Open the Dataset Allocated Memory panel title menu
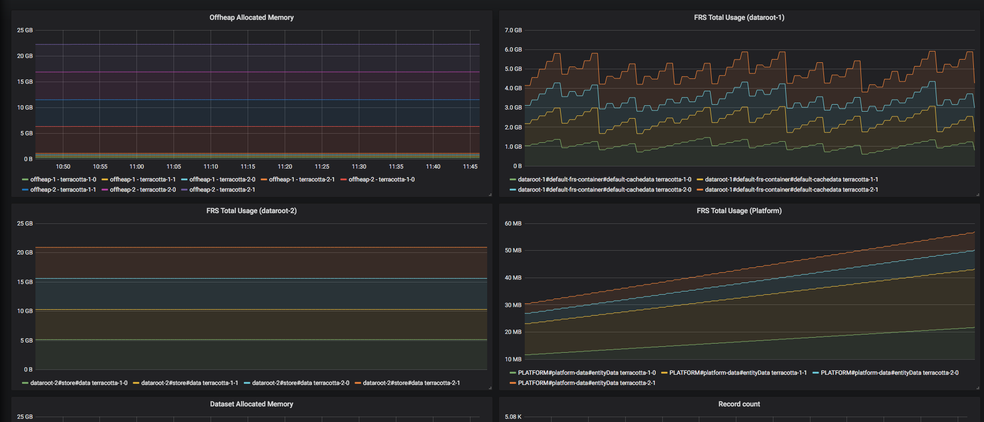This screenshot has height=422, width=984. pyautogui.click(x=251, y=404)
